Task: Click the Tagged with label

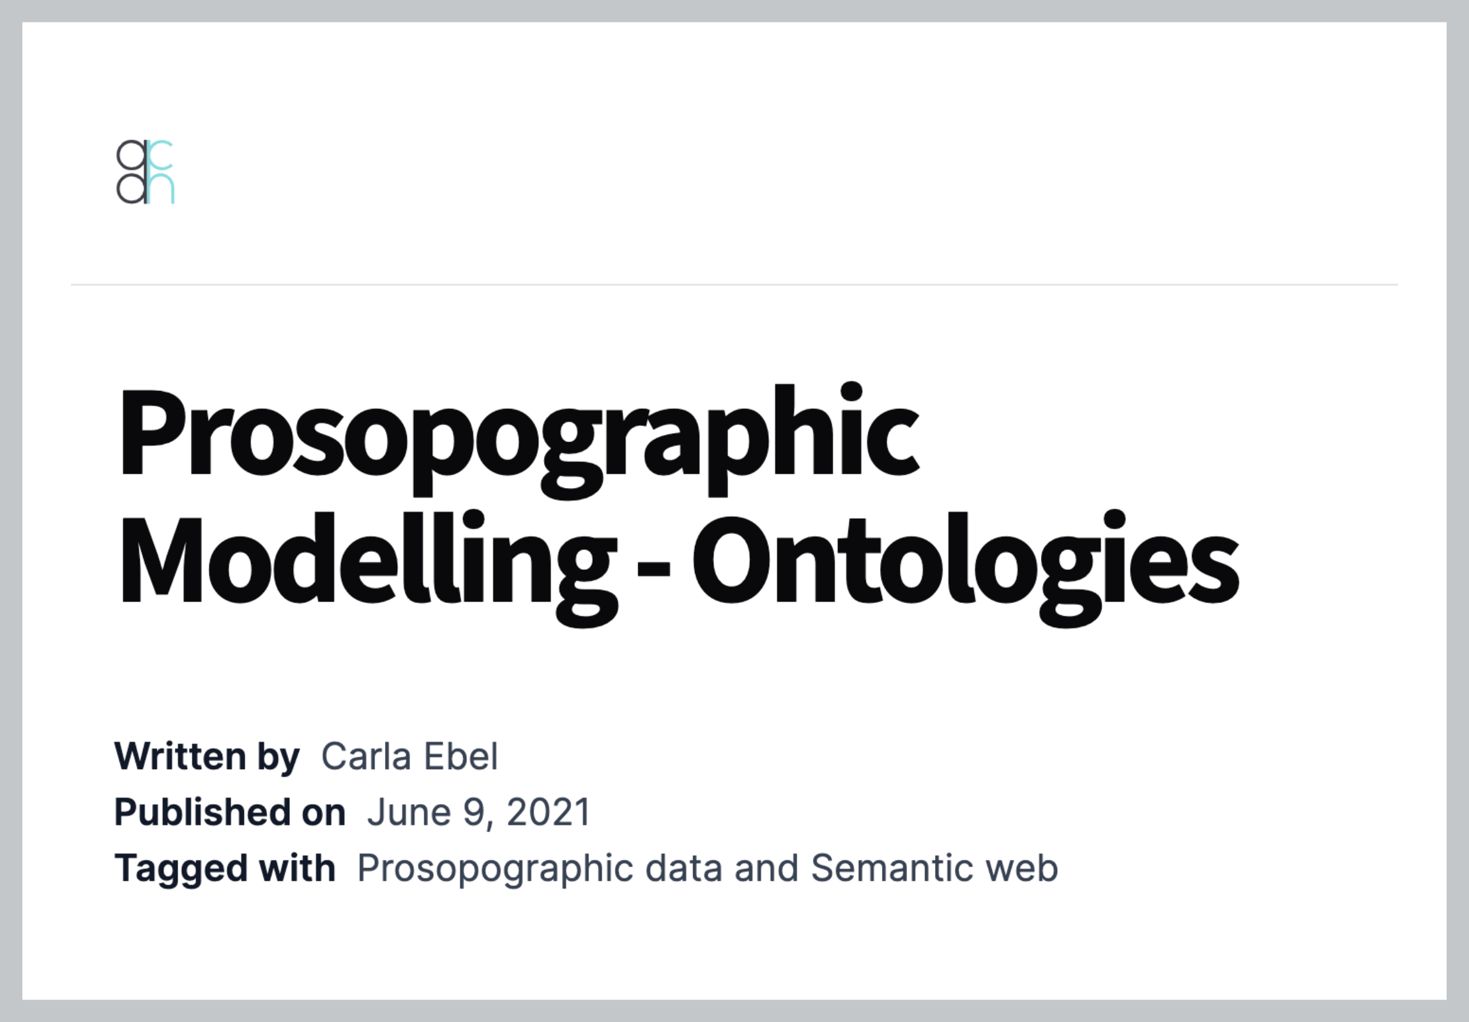Action: pos(225,869)
